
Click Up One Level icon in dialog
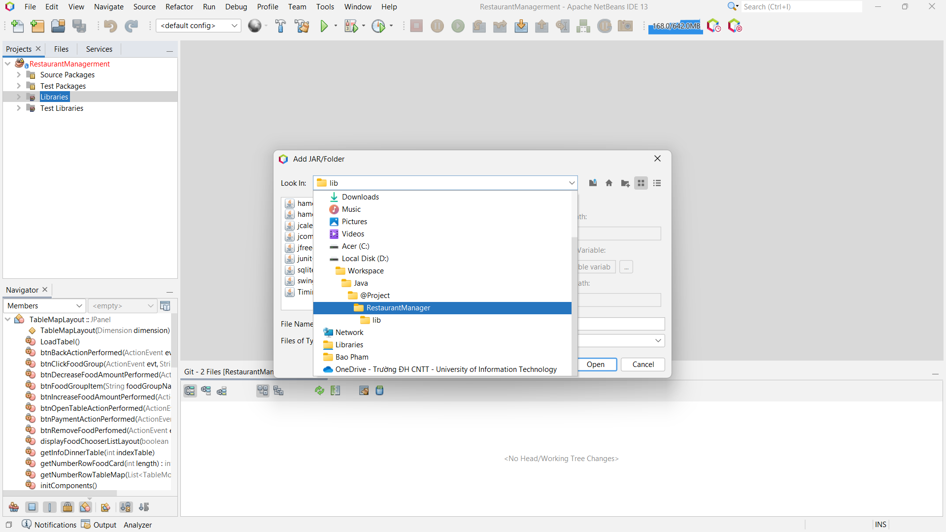[593, 183]
